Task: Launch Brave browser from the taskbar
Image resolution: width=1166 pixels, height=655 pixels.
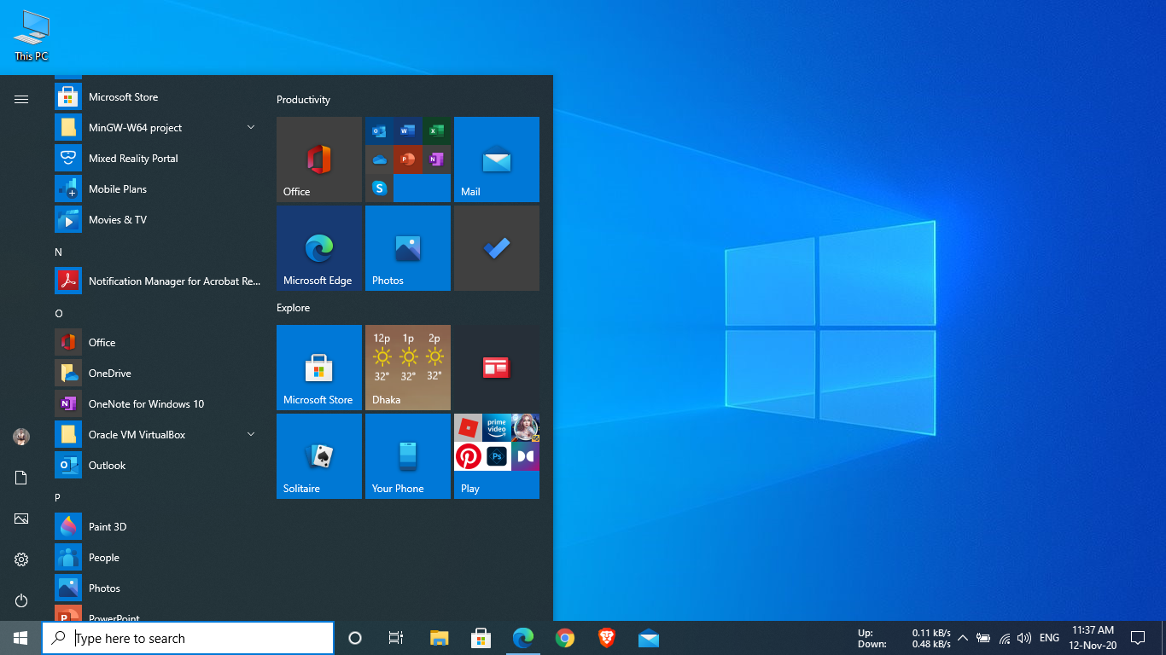Action: [x=606, y=638]
